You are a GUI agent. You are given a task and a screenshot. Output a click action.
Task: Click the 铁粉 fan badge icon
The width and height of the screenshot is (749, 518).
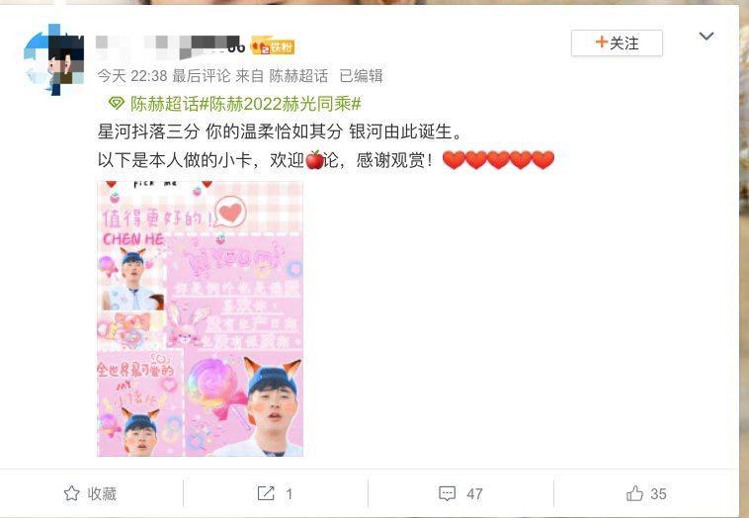tap(273, 46)
